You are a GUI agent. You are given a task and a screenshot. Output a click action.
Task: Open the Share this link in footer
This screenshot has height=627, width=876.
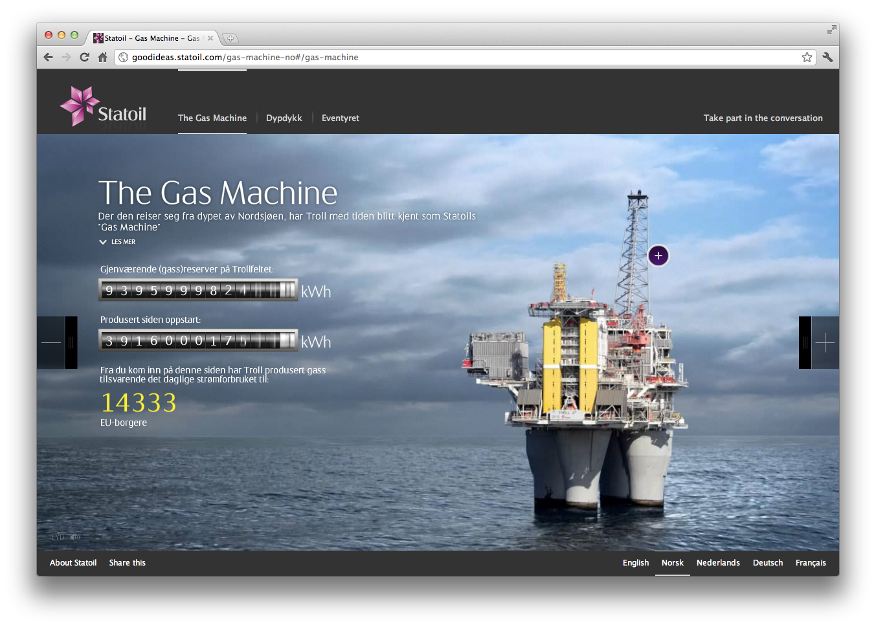[x=127, y=563]
